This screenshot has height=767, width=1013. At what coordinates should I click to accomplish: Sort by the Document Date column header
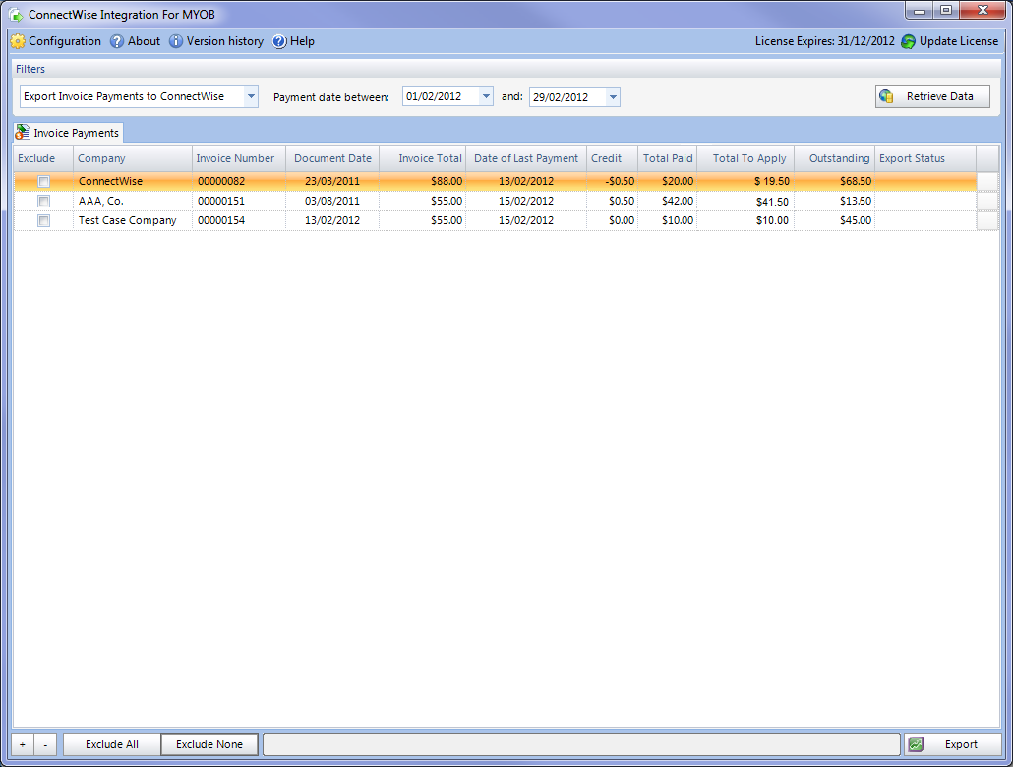(x=332, y=159)
